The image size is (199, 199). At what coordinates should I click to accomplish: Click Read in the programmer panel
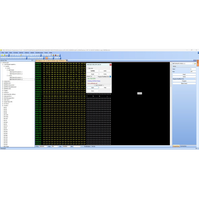click(x=184, y=74)
